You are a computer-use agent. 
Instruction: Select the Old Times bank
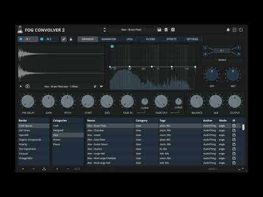point(33,130)
